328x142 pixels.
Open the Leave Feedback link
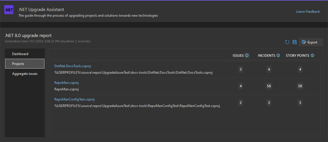308,12
